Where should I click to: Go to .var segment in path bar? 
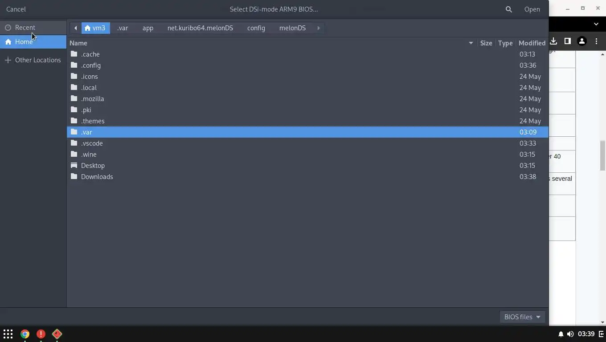(123, 28)
